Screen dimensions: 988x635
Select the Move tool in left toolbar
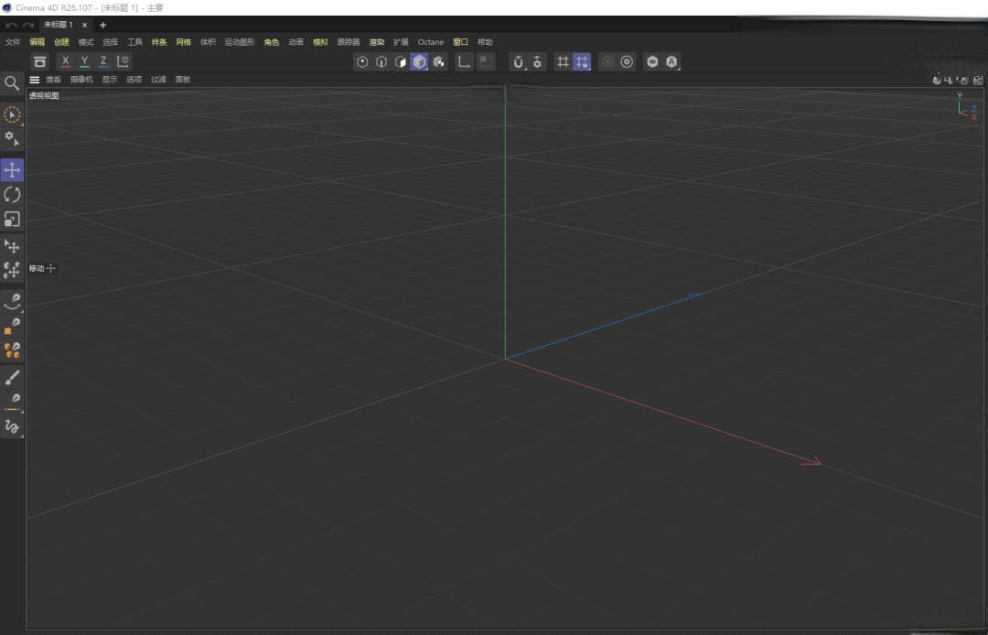tap(12, 170)
